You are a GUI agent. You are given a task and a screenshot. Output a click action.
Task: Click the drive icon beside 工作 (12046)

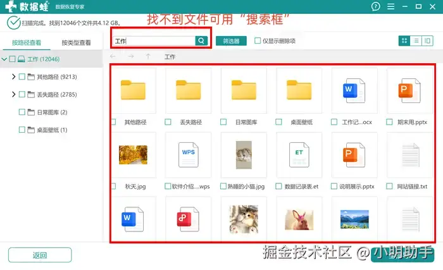click(x=21, y=59)
